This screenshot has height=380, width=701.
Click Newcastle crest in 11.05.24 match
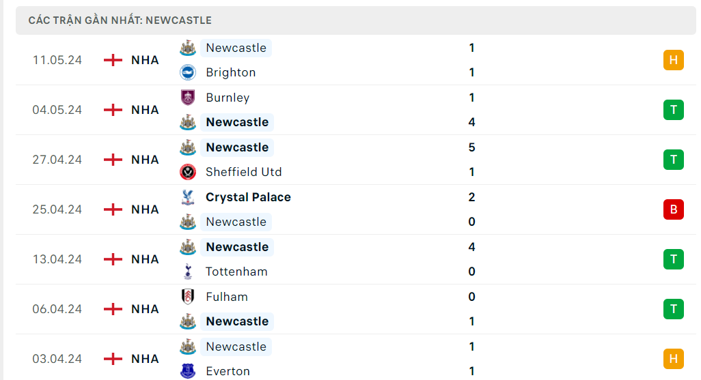pos(187,48)
